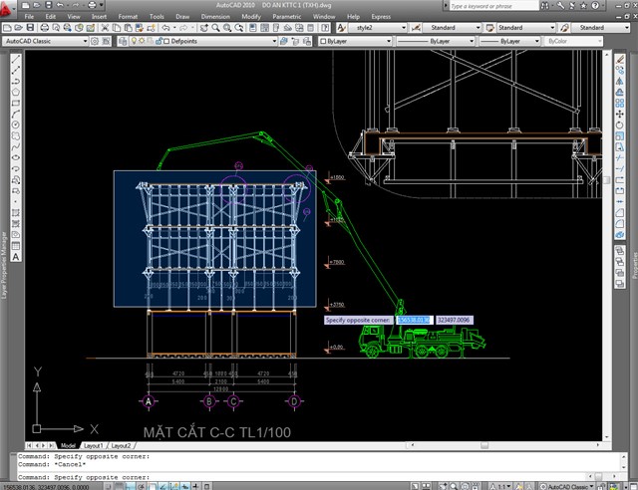Click the ByLayer color swatch square
638x490 pixels.
point(323,41)
